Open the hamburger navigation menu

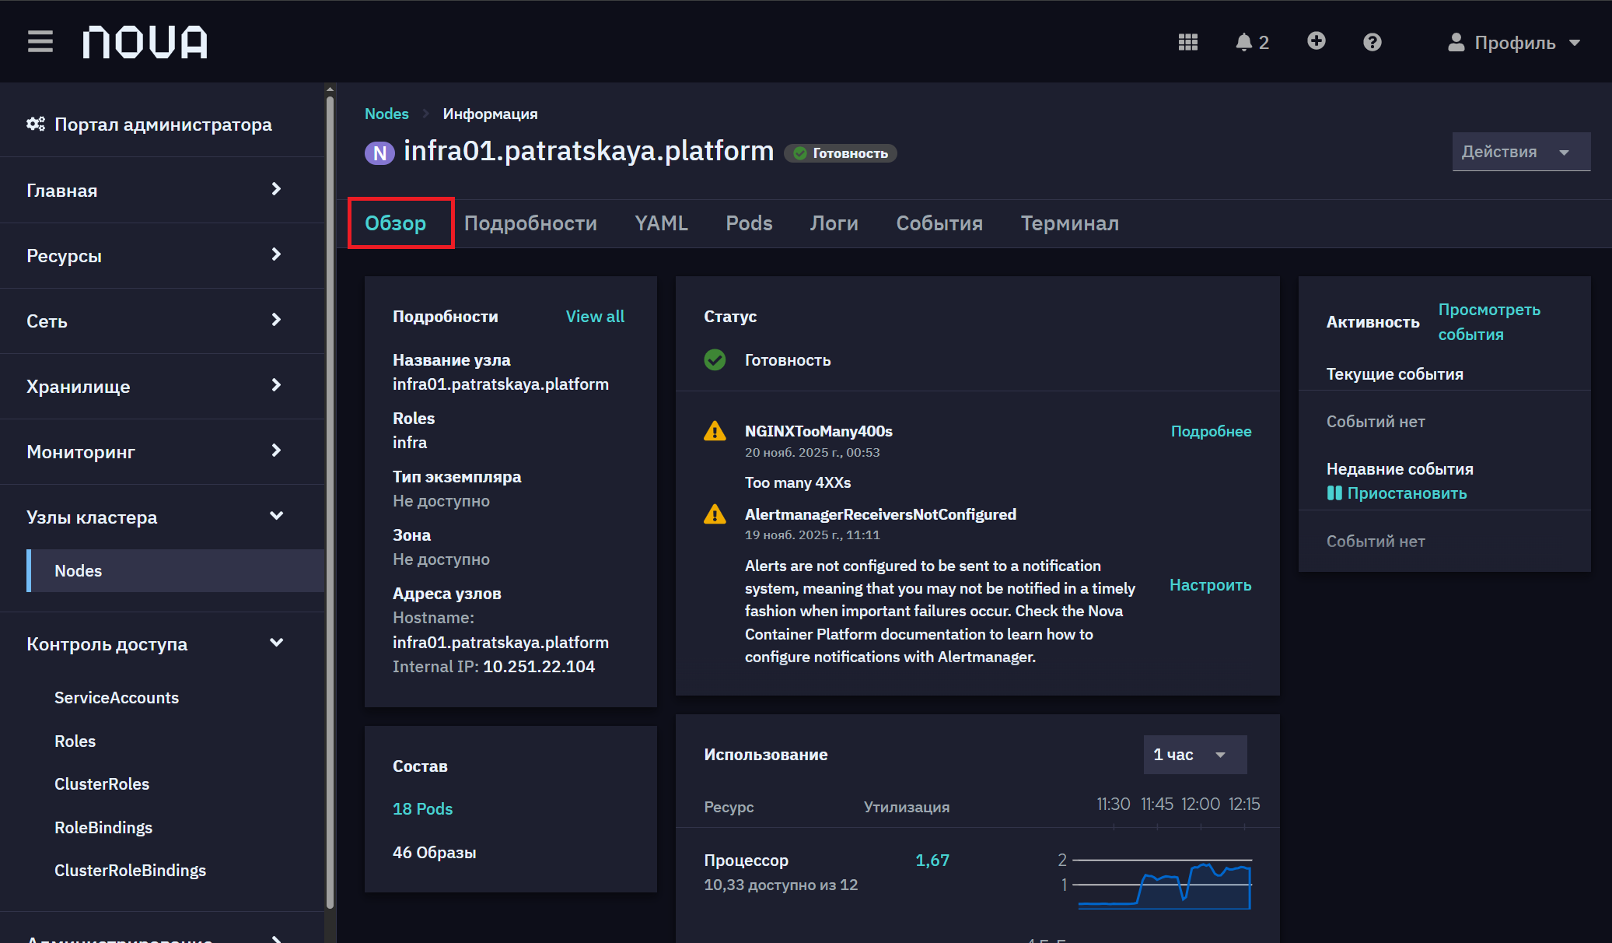tap(40, 41)
